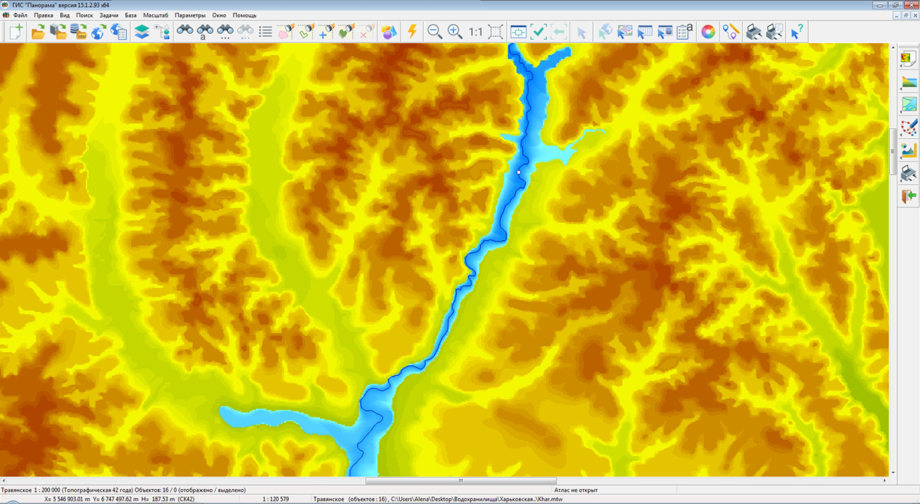Toggle the help pointer with question mark
The image size is (920, 504).
[x=798, y=32]
